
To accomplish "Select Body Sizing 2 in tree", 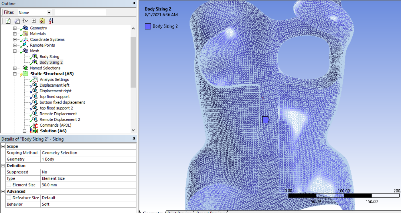I will click(51, 62).
